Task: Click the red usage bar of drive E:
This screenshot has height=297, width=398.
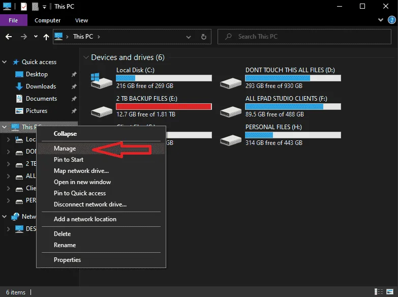Action: (164, 106)
